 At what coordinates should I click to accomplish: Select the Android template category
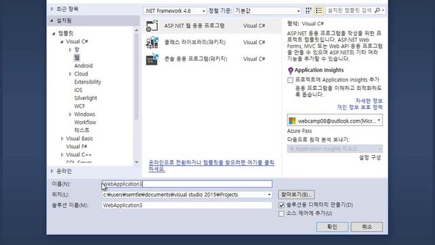84,66
